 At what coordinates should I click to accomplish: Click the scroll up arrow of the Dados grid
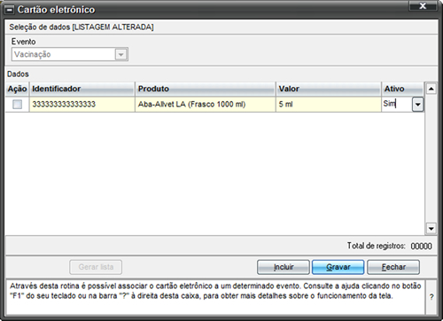click(x=431, y=89)
